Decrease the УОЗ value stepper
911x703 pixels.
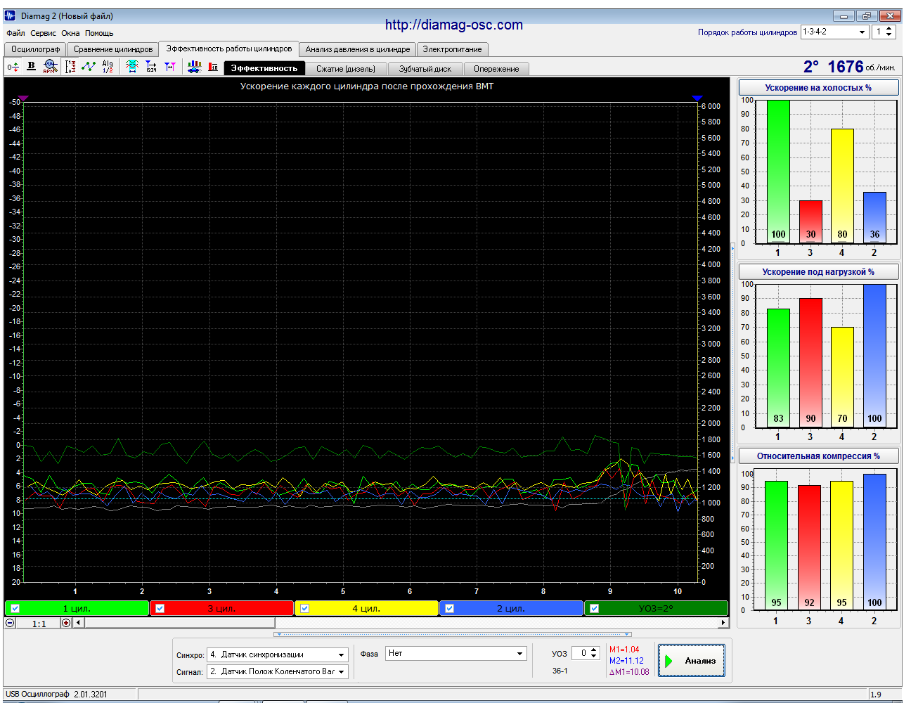(594, 657)
